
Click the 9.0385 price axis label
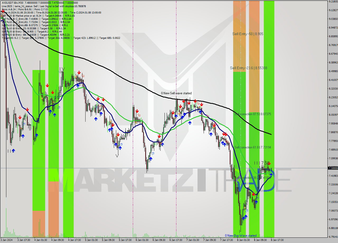click(x=334, y=19)
